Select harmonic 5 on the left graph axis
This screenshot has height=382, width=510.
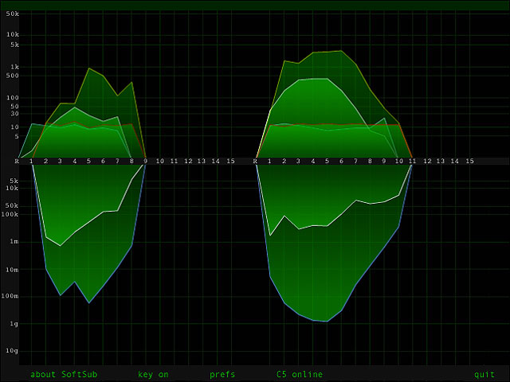[88, 161]
